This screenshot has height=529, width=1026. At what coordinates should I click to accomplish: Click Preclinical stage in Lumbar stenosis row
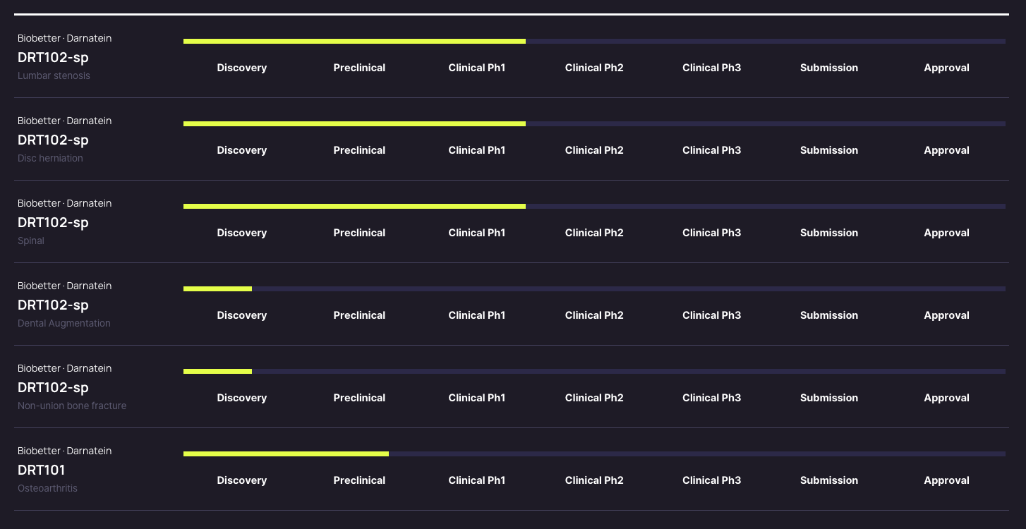[359, 68]
